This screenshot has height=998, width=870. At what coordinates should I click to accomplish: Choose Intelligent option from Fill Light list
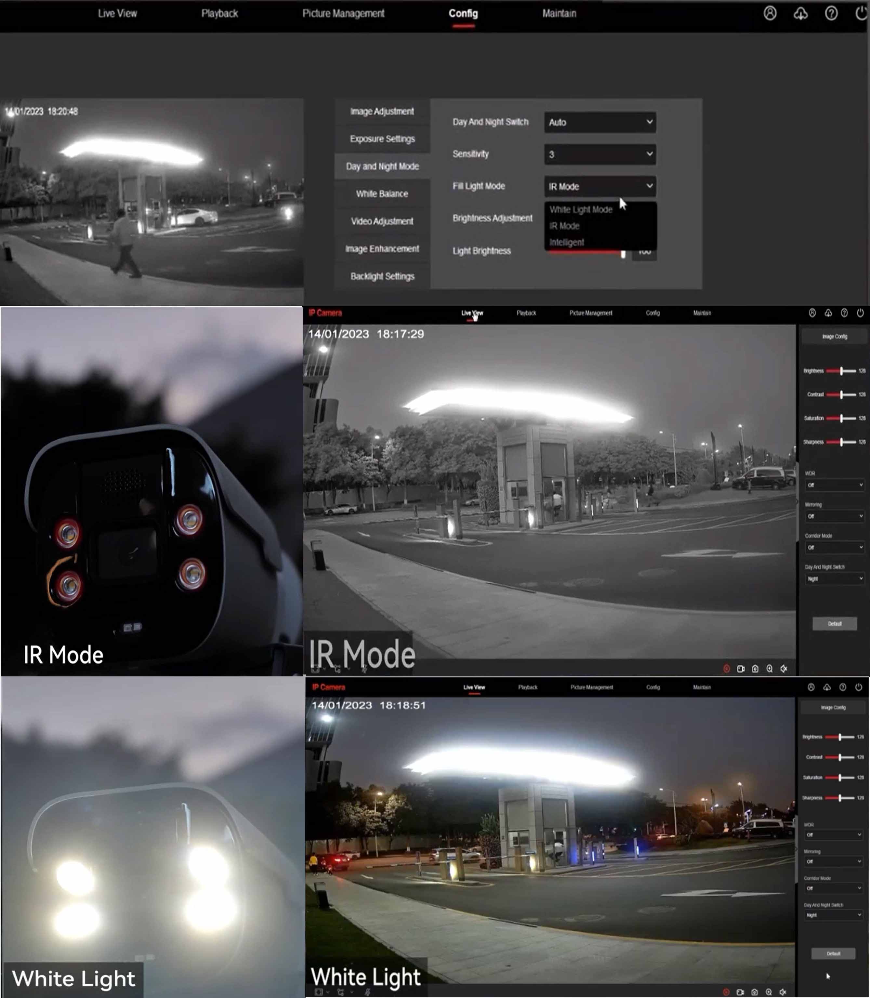(x=567, y=242)
